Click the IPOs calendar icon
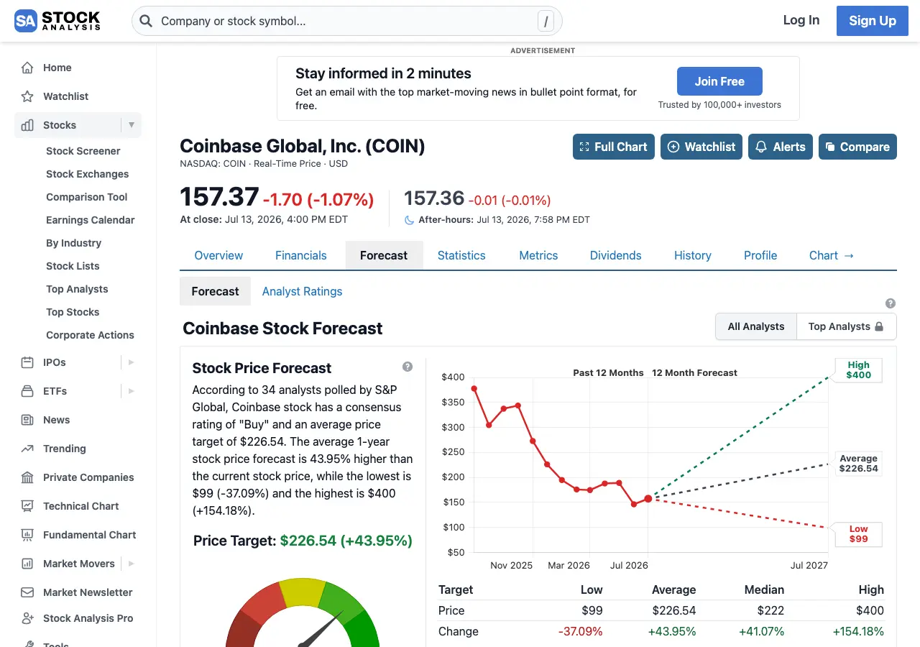Image resolution: width=920 pixels, height=647 pixels. click(x=27, y=362)
